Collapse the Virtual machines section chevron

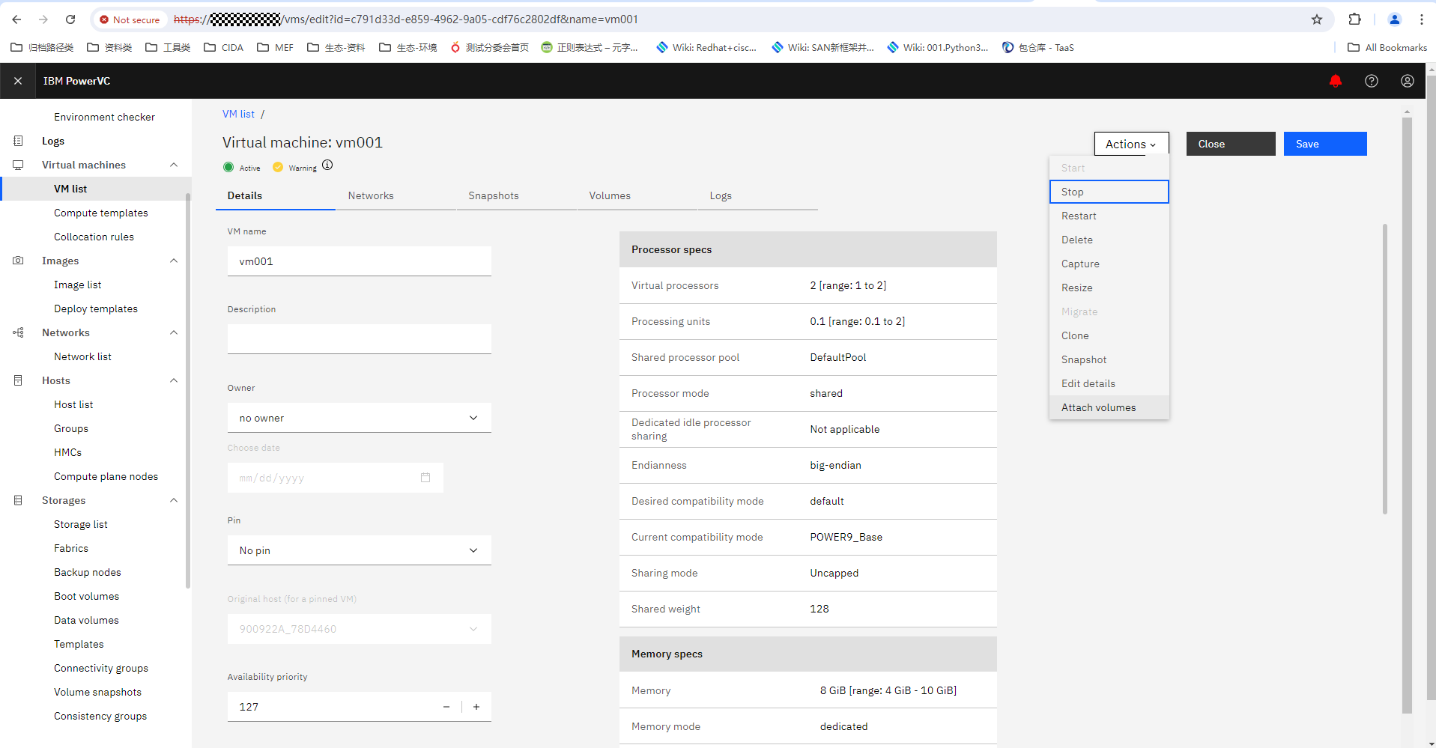174,165
